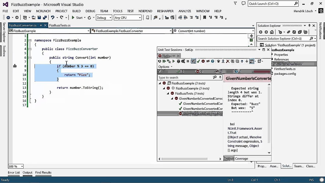Open the Error List tab
Screen dimensions: 325x183
point(14,172)
